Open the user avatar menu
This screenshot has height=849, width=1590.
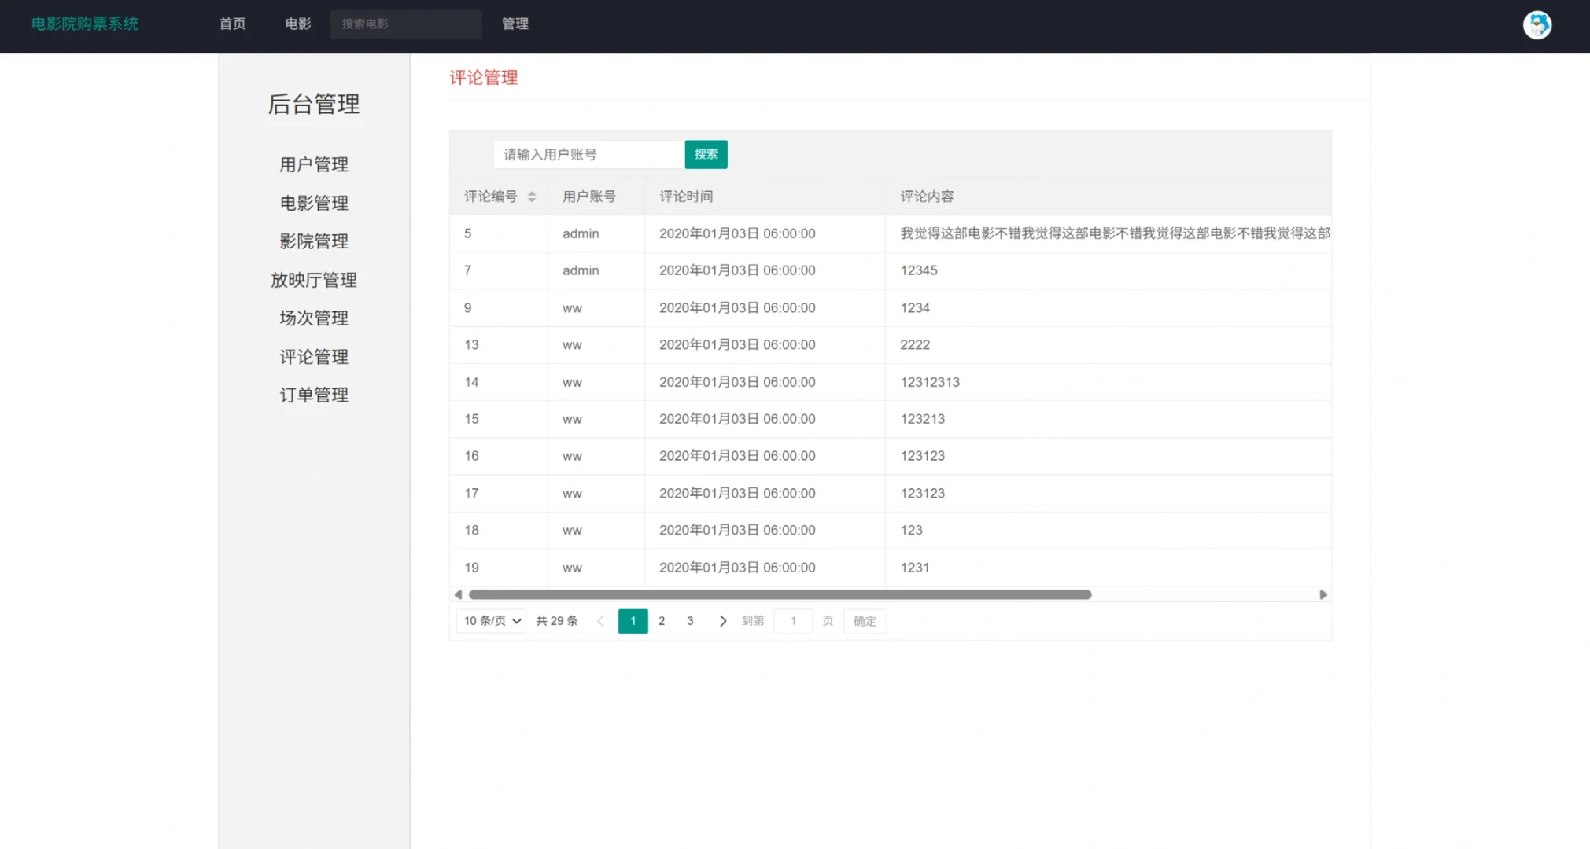[1537, 24]
